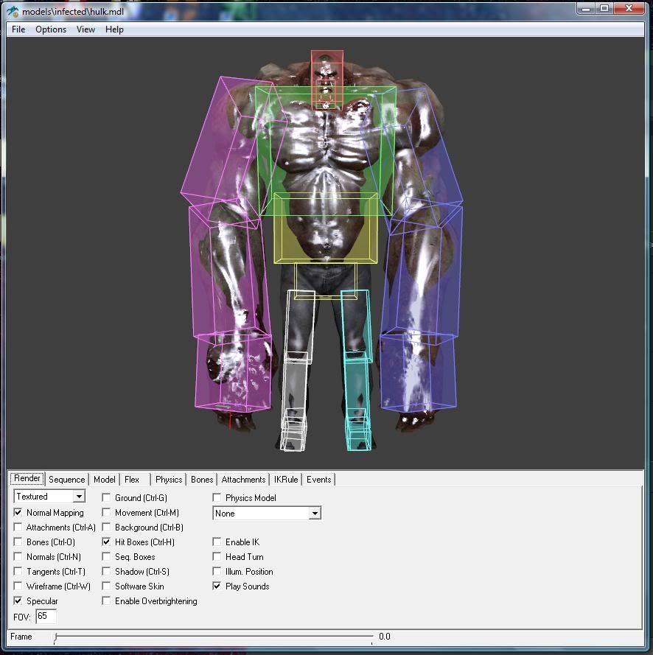Disable the Normal Mapping checkbox
Viewport: 653px width, 655px height.
point(18,512)
